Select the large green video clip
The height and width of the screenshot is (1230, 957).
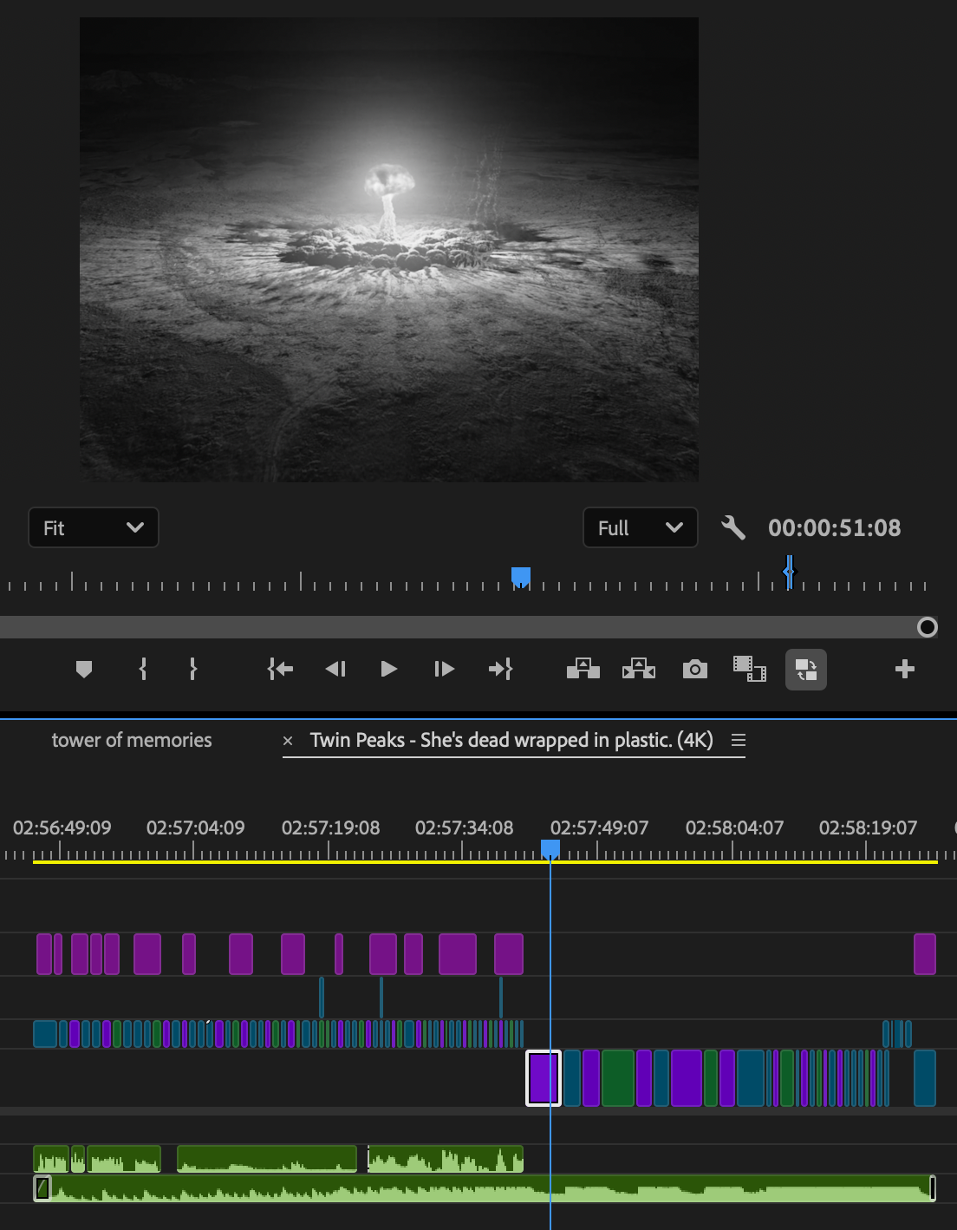(x=618, y=1078)
